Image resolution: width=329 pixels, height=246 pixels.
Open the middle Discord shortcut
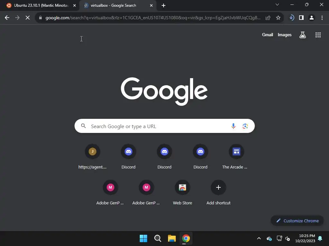(164, 156)
